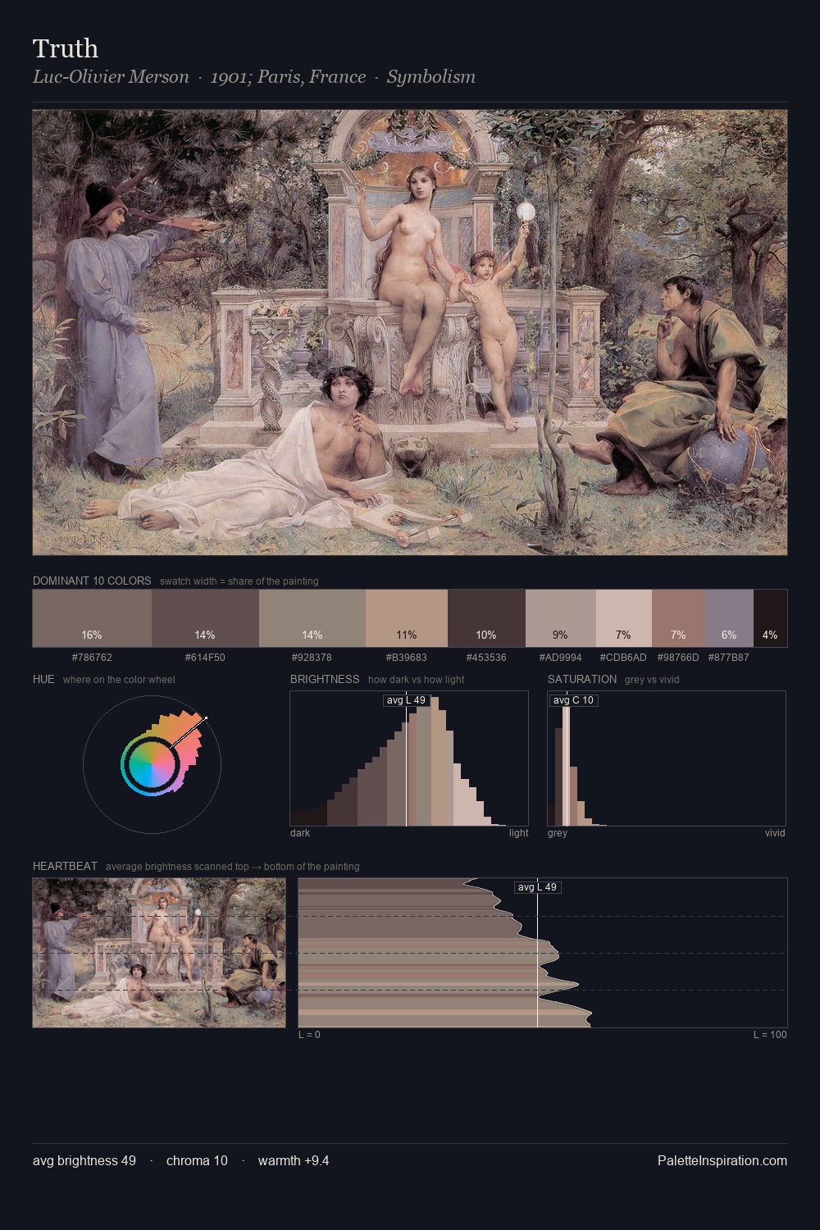Click the SATURATION section heading
Viewport: 820px width, 1230px height.
coord(582,679)
